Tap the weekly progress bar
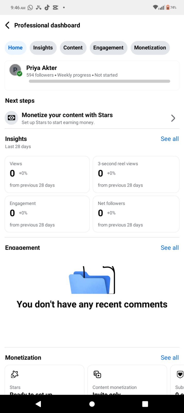 100,81
